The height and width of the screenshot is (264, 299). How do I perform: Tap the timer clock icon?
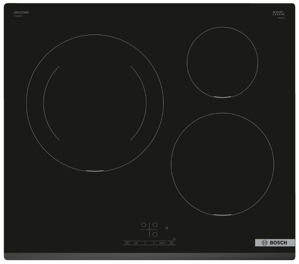pyautogui.click(x=172, y=243)
